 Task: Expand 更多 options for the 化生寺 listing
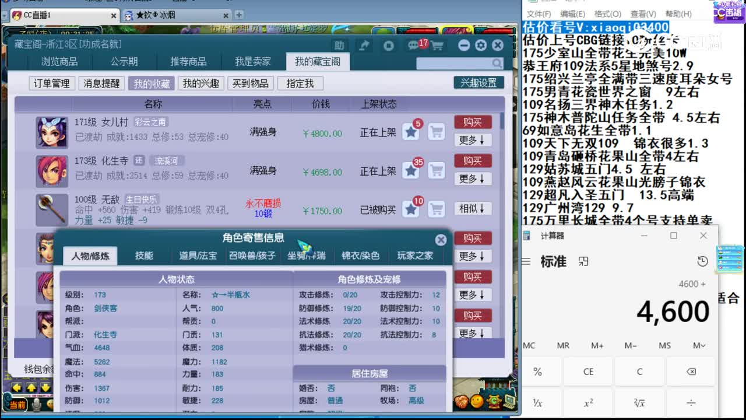tap(472, 178)
